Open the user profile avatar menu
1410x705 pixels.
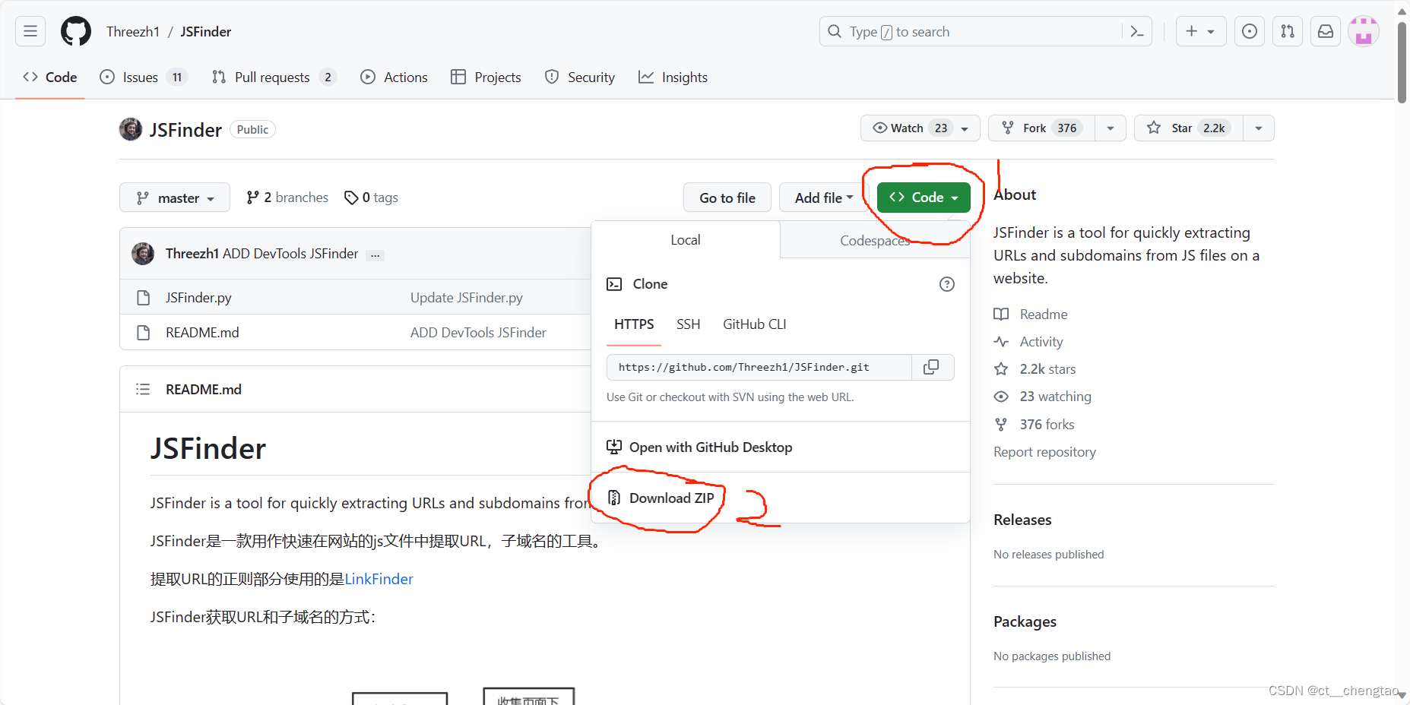pos(1364,31)
